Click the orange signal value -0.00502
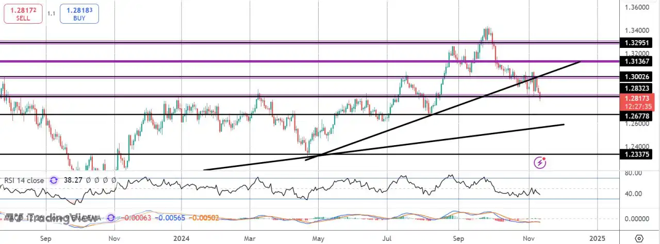660x244 pixels. [205, 218]
